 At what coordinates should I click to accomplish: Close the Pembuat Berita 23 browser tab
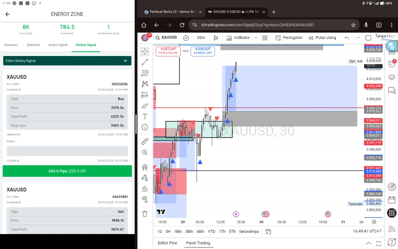pos(200,12)
